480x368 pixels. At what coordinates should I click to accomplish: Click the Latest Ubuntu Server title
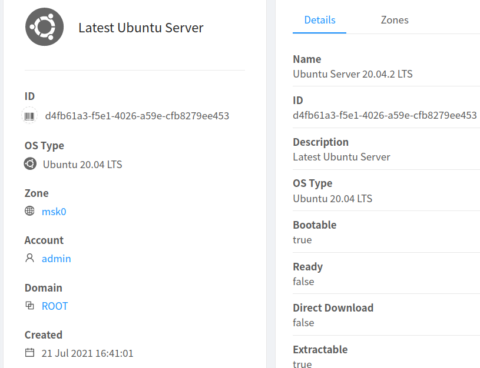141,27
